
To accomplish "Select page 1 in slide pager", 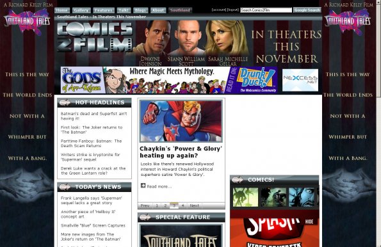I will click(x=157, y=205).
